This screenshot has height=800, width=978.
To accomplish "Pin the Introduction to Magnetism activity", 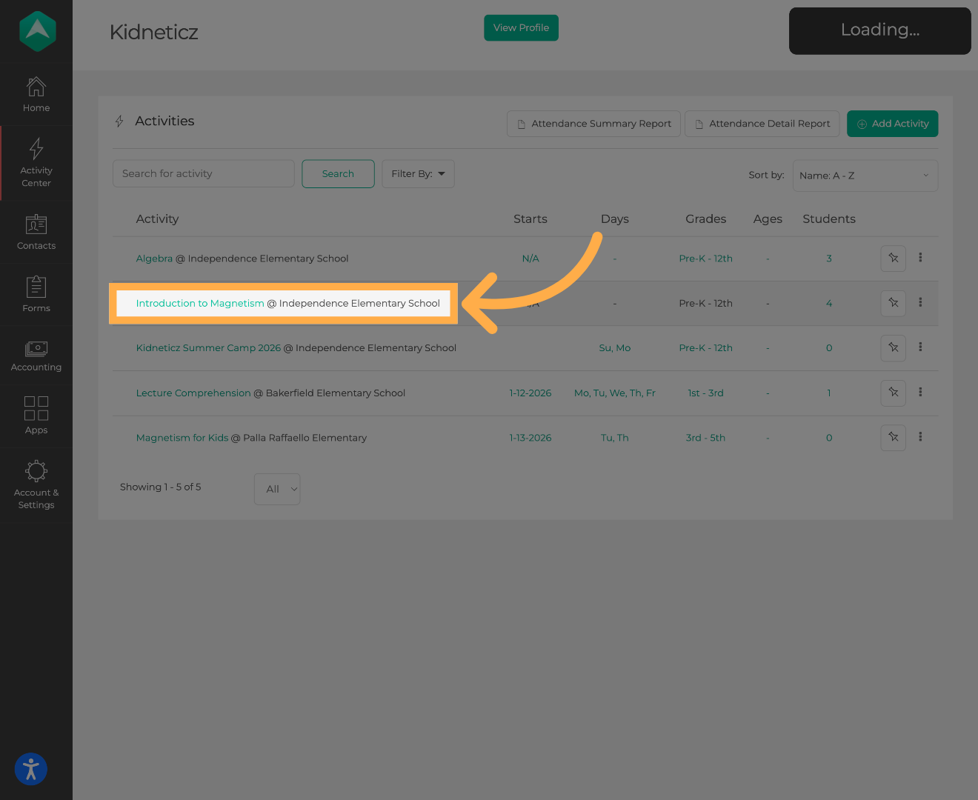I will pos(893,303).
